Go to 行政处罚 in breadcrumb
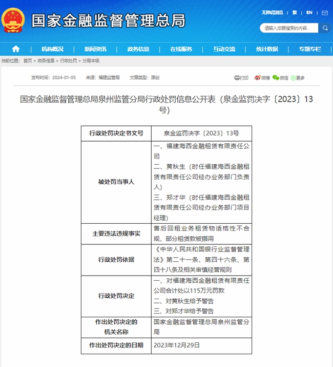 click(69, 61)
